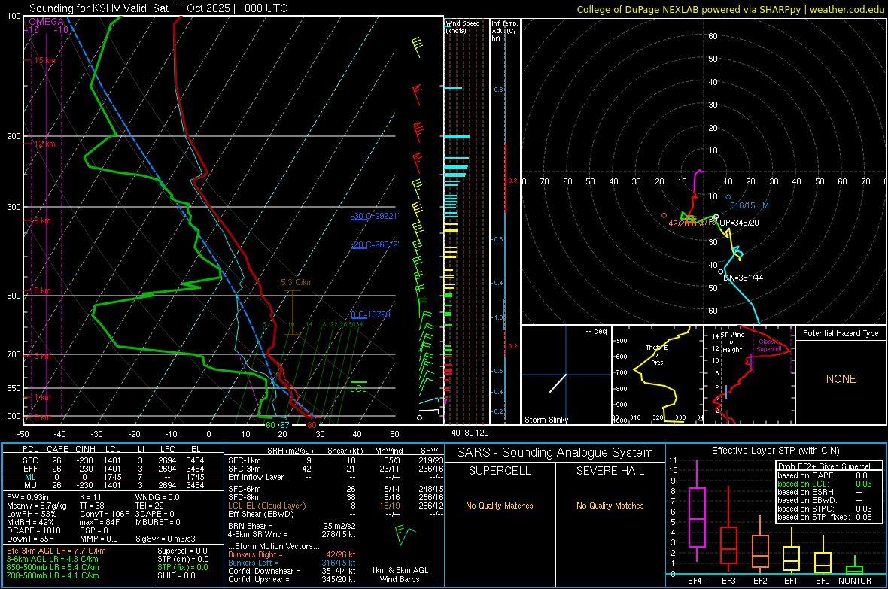Click the LCL-EL (Cloud Layer) row label
The width and height of the screenshot is (888, 589).
point(266,506)
